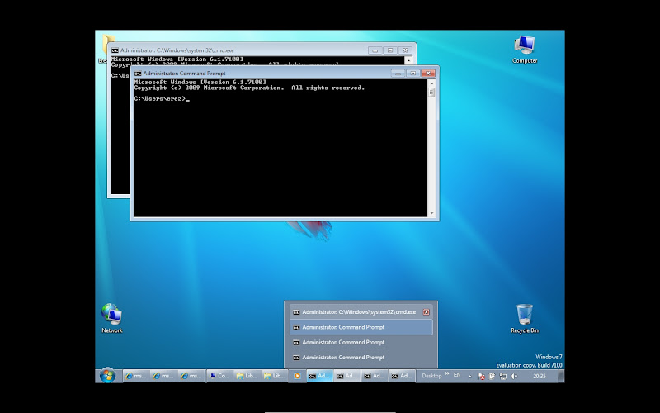Select the Recycle Bin desktop icon
Image resolution: width=660 pixels, height=413 pixels.
point(525,319)
